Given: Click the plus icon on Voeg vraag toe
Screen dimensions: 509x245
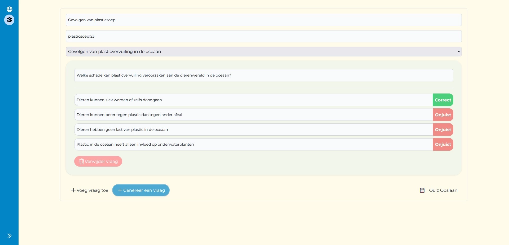Looking at the screenshot, I should (x=73, y=190).
